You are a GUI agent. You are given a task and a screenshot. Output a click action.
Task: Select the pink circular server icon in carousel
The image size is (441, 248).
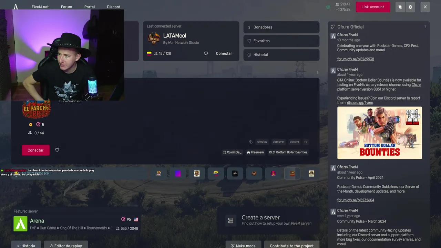(x=273, y=174)
